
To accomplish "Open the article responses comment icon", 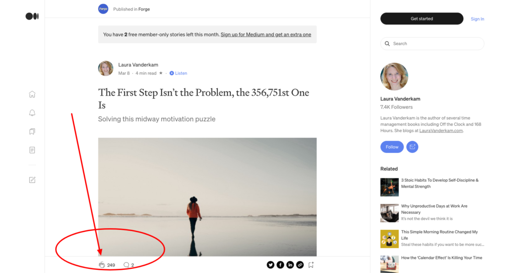I will 126,265.
